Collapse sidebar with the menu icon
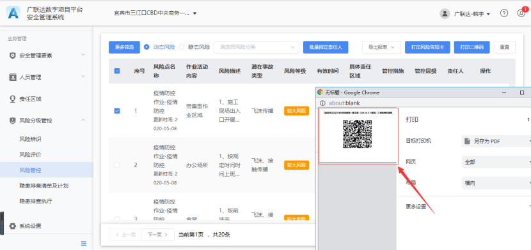 pyautogui.click(x=84, y=243)
